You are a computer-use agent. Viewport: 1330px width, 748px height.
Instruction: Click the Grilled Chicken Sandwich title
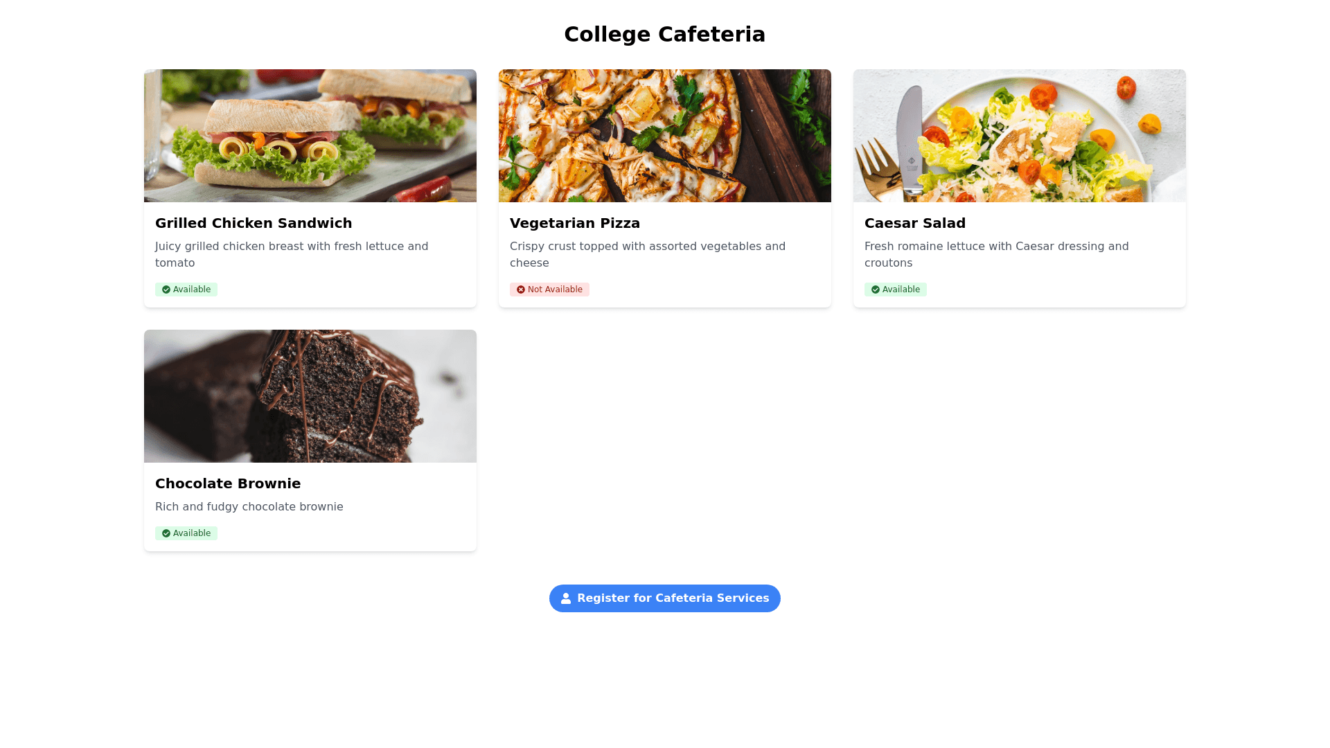pyautogui.click(x=254, y=223)
